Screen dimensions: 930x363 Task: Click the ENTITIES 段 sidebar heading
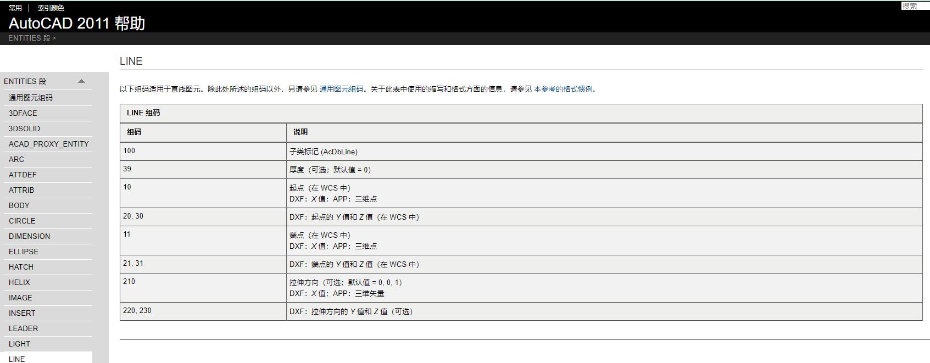pyautogui.click(x=25, y=81)
